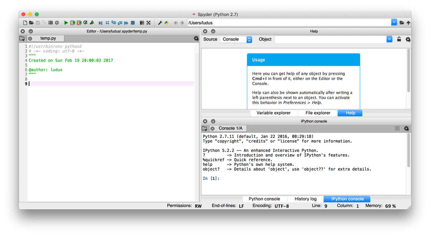Undock the Help pane
Screen dimensions: 430x236
[213, 31]
